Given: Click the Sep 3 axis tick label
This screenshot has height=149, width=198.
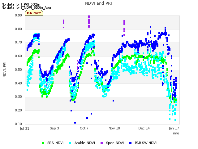Looking at the screenshot, I should [54, 128].
